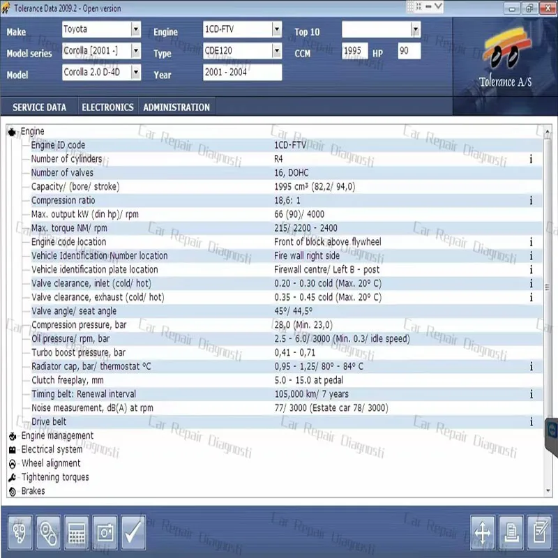This screenshot has height=558, width=558.
Task: Expand the Brakes section
Action: 13,492
